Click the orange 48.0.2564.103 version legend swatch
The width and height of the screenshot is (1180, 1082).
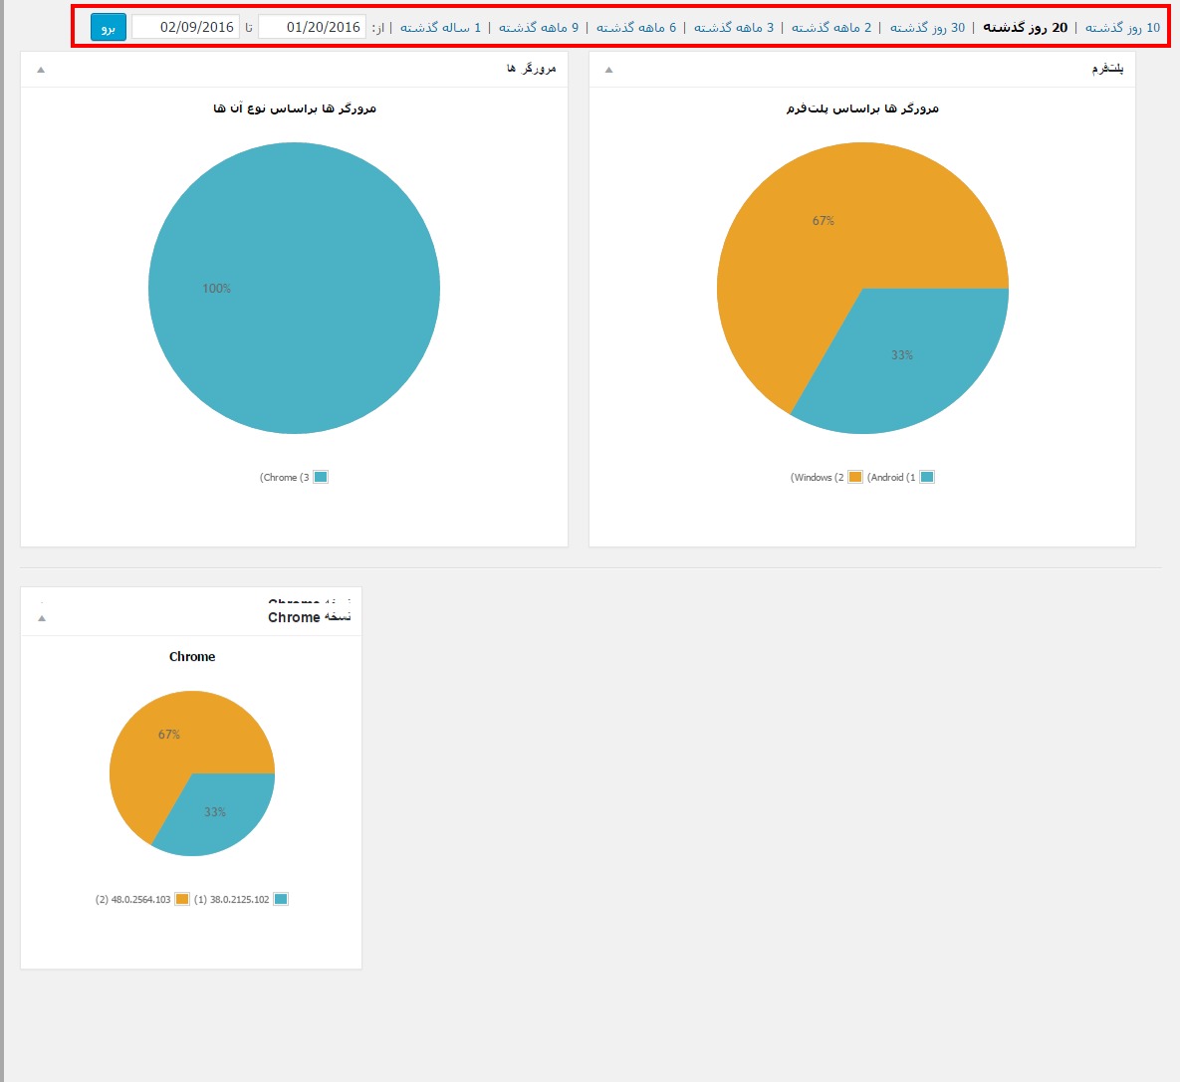182,900
